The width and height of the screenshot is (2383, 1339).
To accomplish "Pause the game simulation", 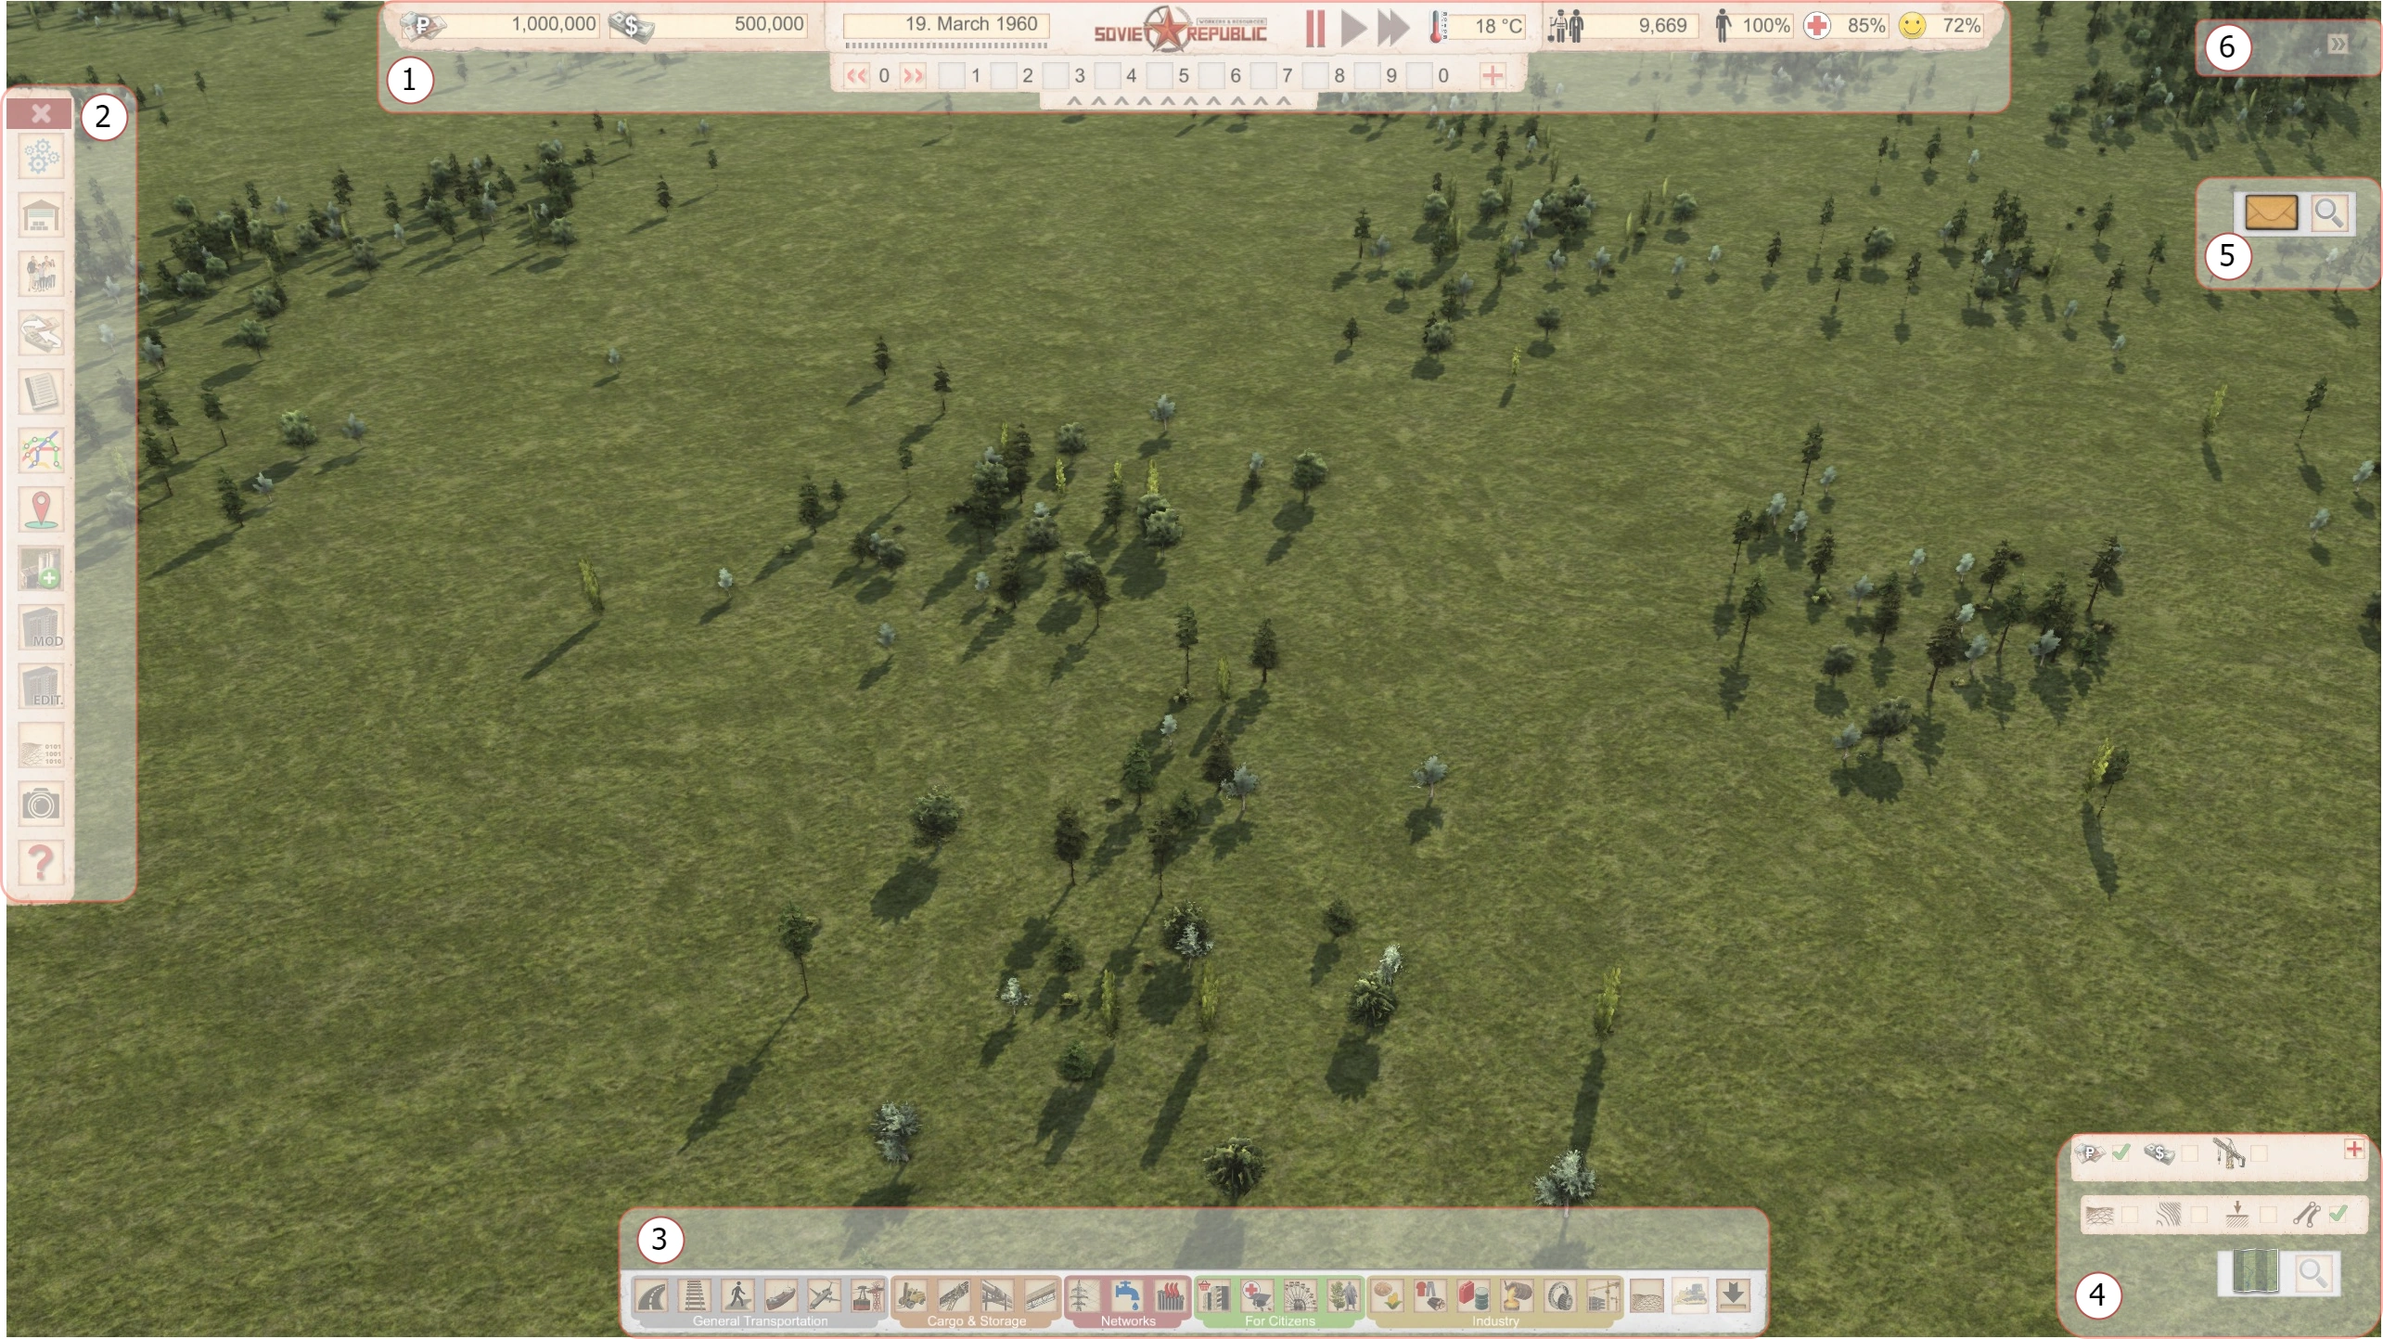I will [x=1314, y=28].
